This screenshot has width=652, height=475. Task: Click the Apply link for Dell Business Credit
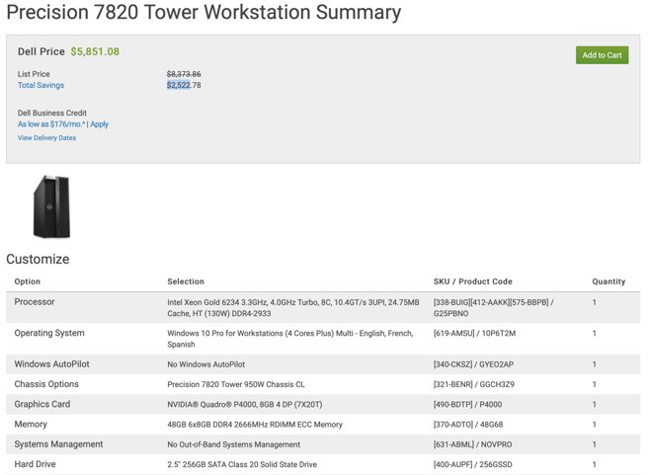pyautogui.click(x=100, y=124)
